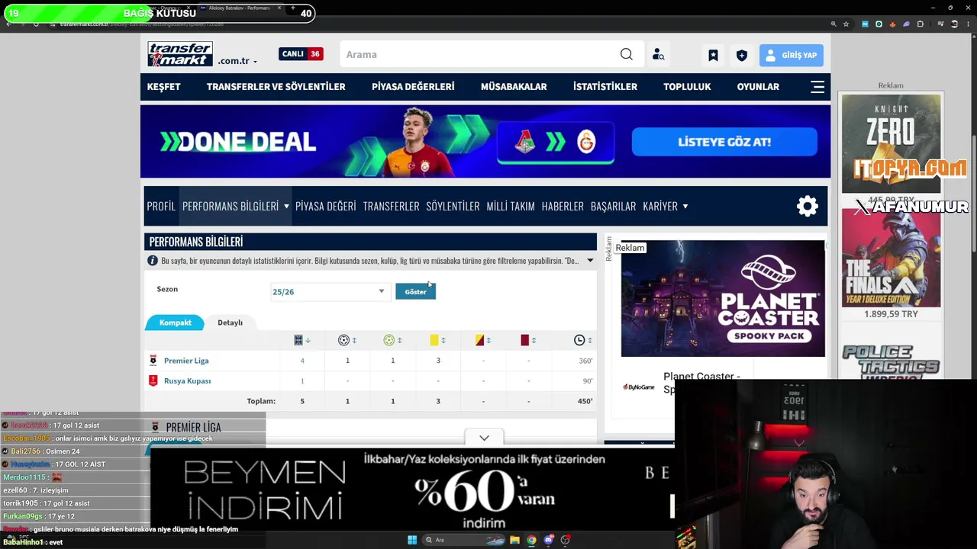Viewport: 977px width, 549px height.
Task: Open the .com.tr country selector
Action: coord(237,61)
